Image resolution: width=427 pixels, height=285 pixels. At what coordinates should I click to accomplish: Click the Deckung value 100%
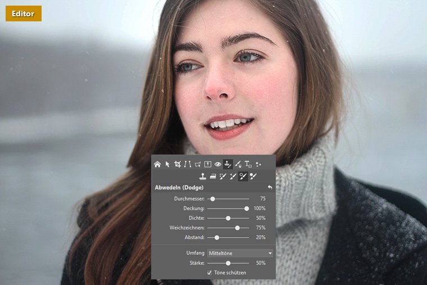pos(260,209)
